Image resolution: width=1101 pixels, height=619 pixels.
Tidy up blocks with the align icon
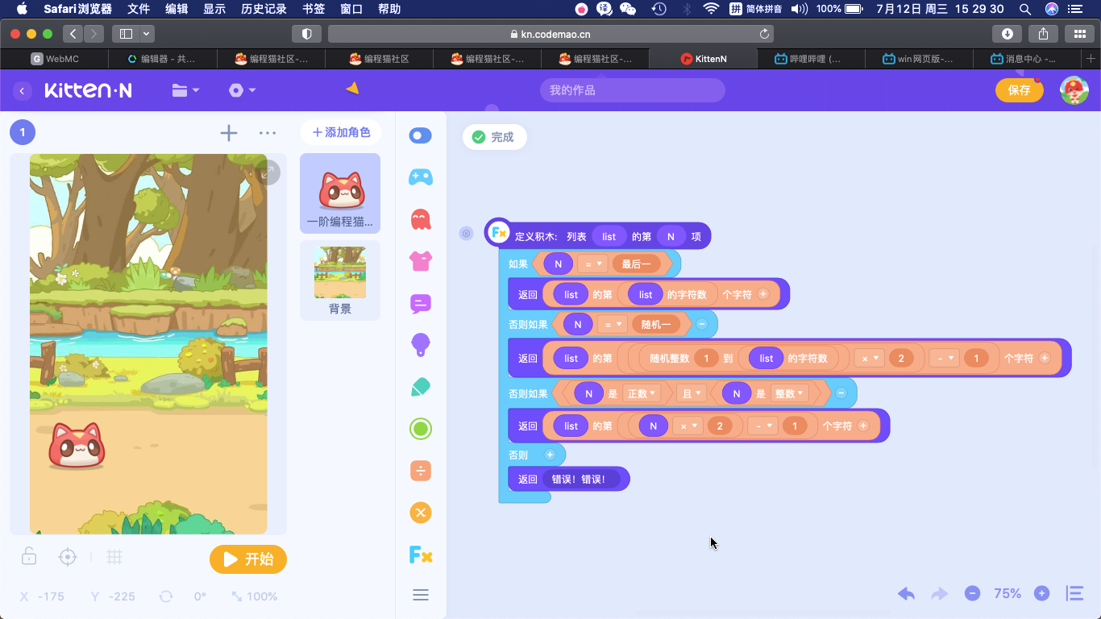pyautogui.click(x=1074, y=594)
